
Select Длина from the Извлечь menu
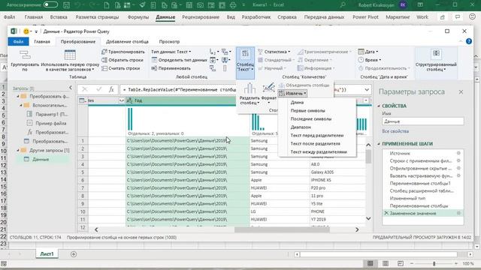point(297,102)
